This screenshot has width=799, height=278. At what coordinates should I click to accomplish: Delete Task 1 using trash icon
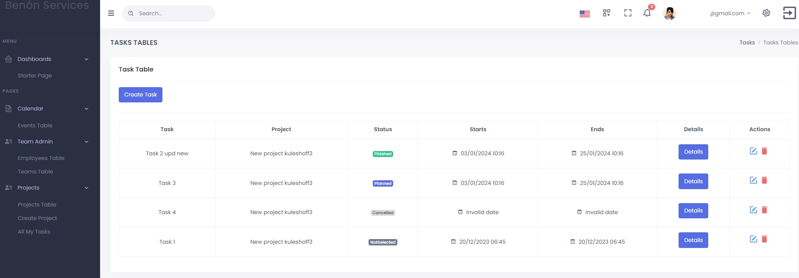coord(764,239)
